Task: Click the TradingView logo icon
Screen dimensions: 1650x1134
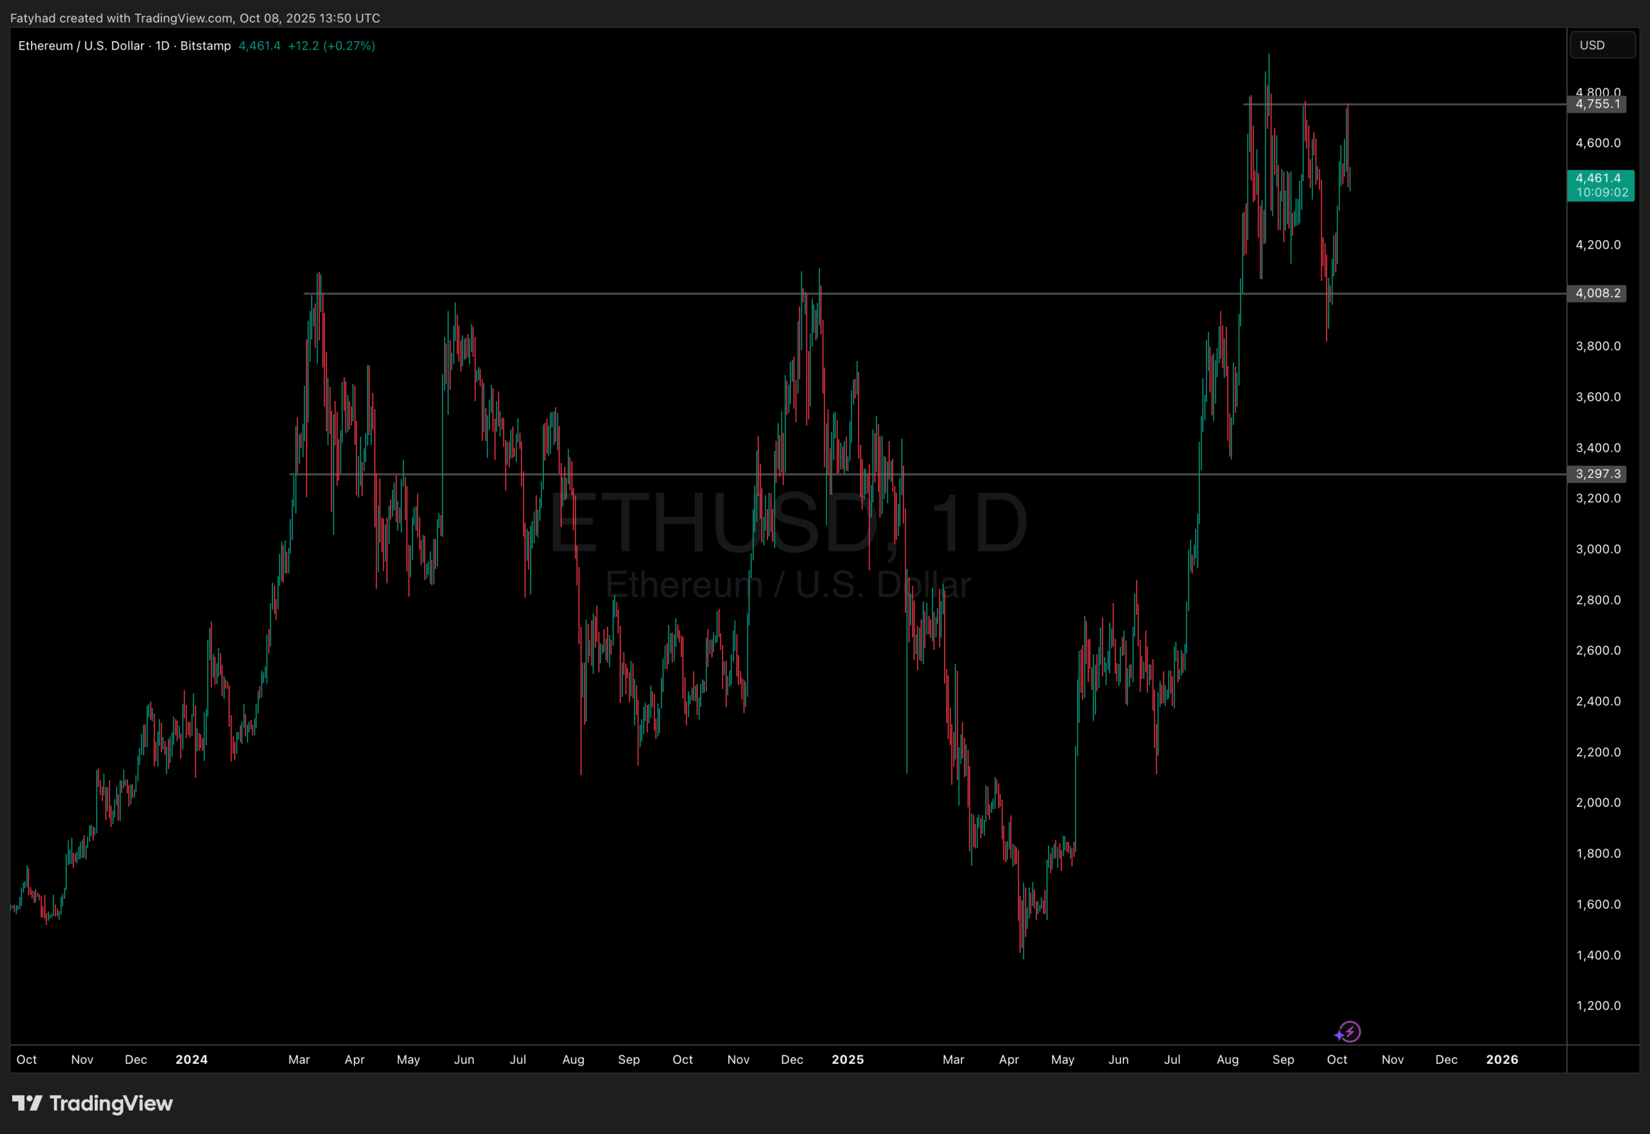Action: pyautogui.click(x=27, y=1102)
